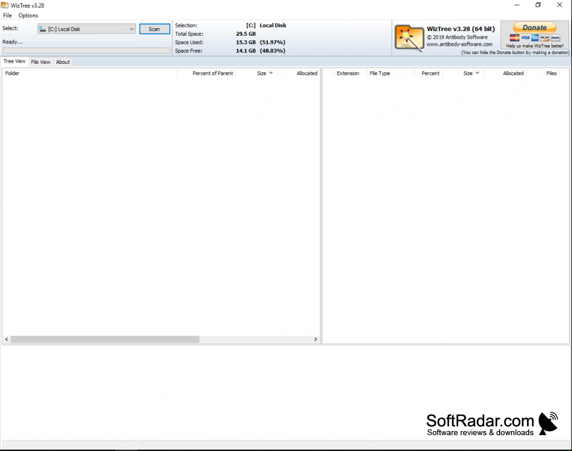This screenshot has width=572, height=451.
Task: Click 'Help us make WizTree better!' text
Action: [534, 46]
